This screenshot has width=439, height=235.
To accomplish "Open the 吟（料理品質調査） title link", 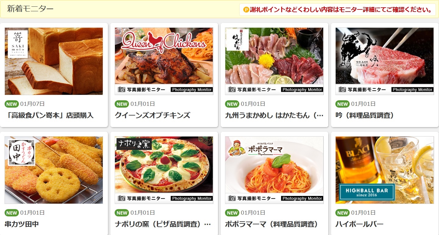I will click(x=365, y=116).
